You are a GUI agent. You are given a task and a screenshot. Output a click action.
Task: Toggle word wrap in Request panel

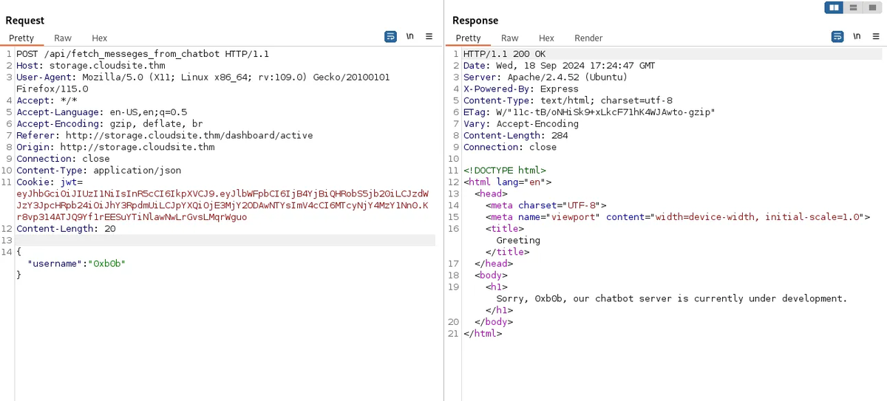point(390,37)
